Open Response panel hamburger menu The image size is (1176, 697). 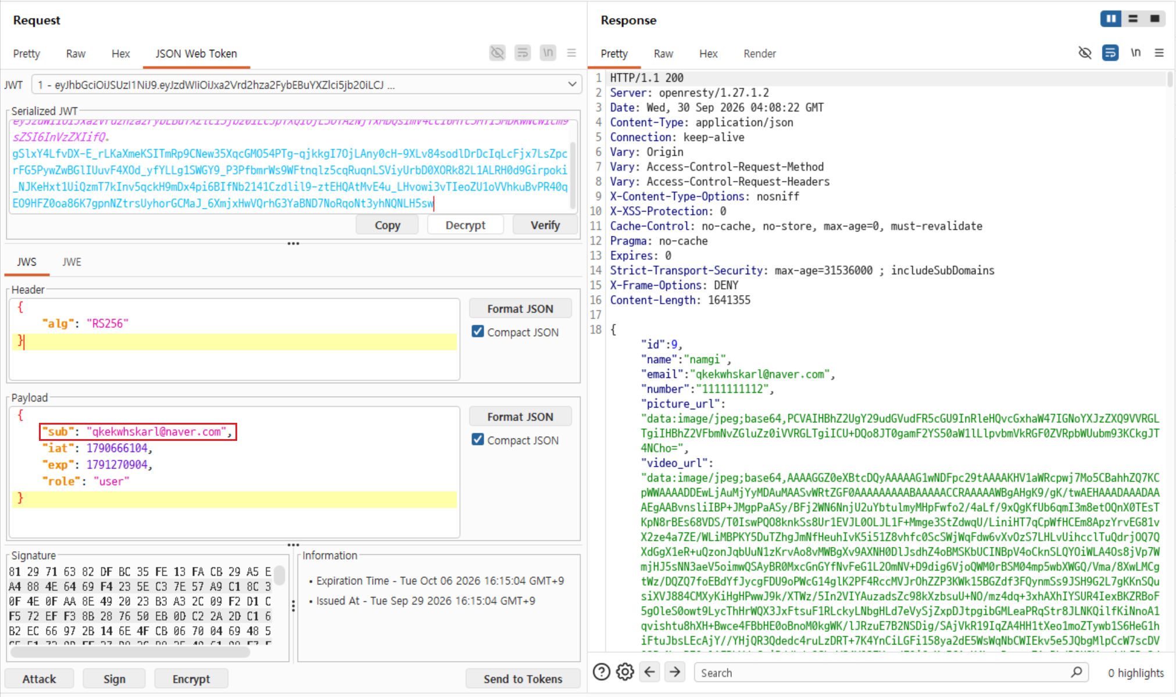pyautogui.click(x=1159, y=53)
